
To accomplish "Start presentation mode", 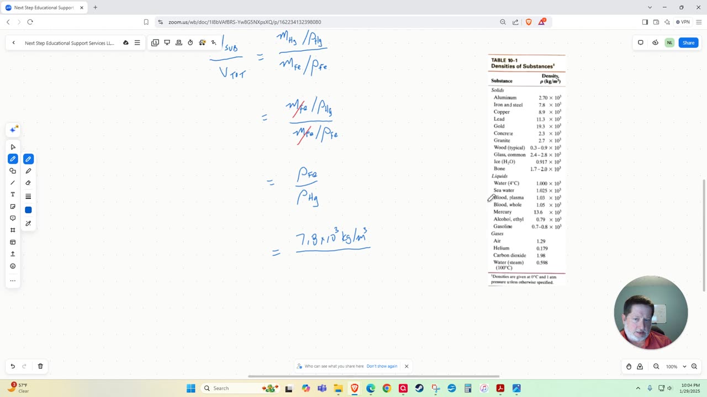I will tap(167, 42).
